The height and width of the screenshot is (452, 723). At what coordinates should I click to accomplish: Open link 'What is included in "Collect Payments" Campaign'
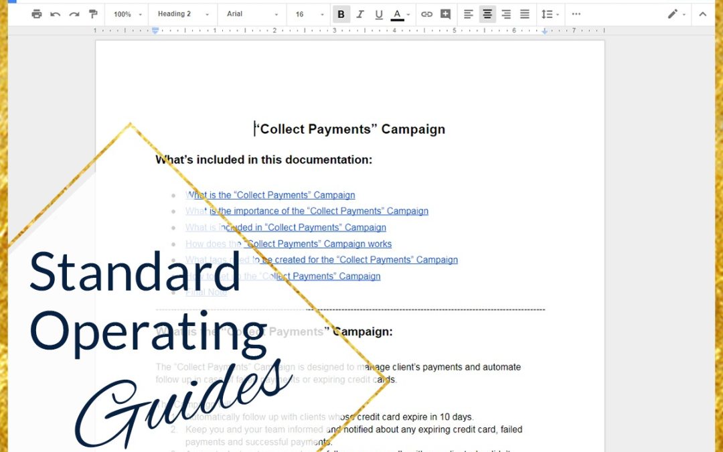click(286, 228)
